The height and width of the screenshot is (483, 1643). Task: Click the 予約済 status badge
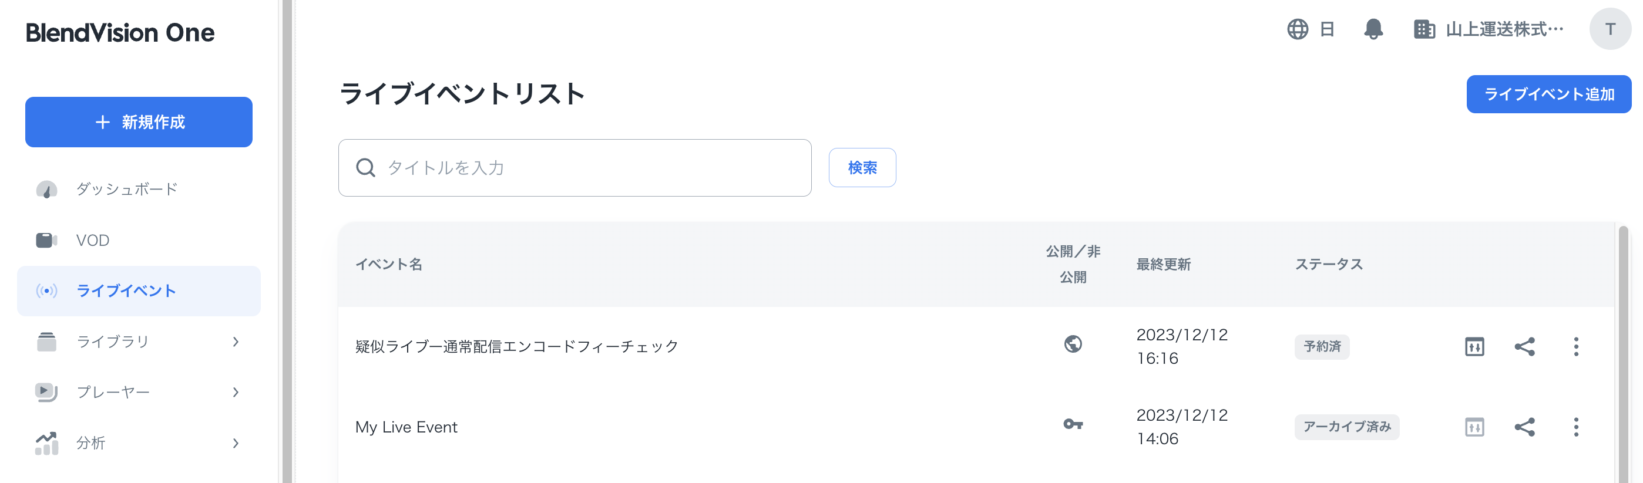tap(1322, 347)
